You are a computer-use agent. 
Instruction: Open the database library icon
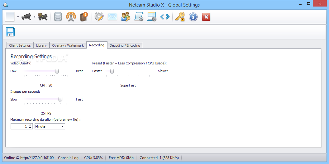coord(58,16)
